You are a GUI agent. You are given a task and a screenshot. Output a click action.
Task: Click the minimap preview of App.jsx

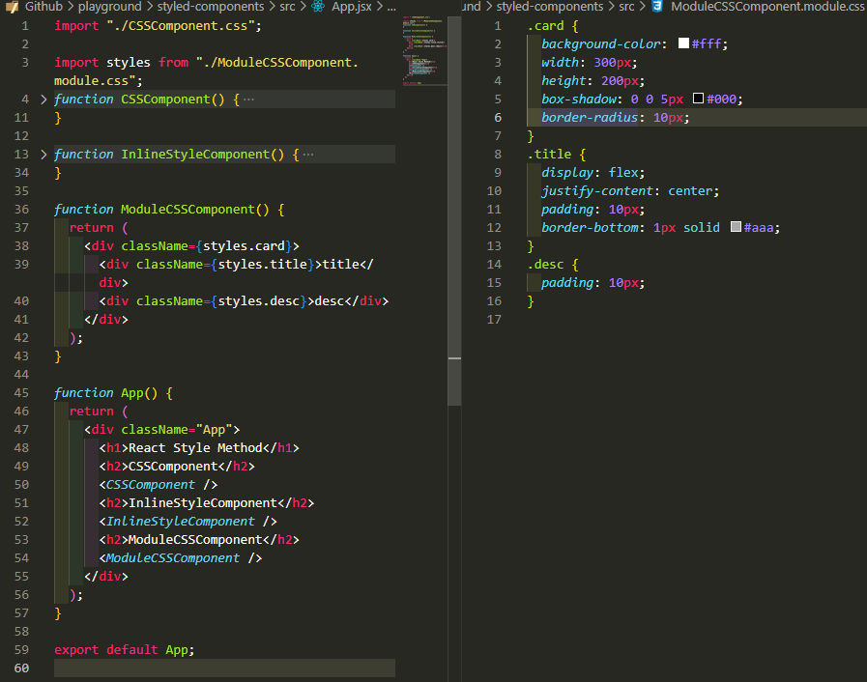coord(424,51)
